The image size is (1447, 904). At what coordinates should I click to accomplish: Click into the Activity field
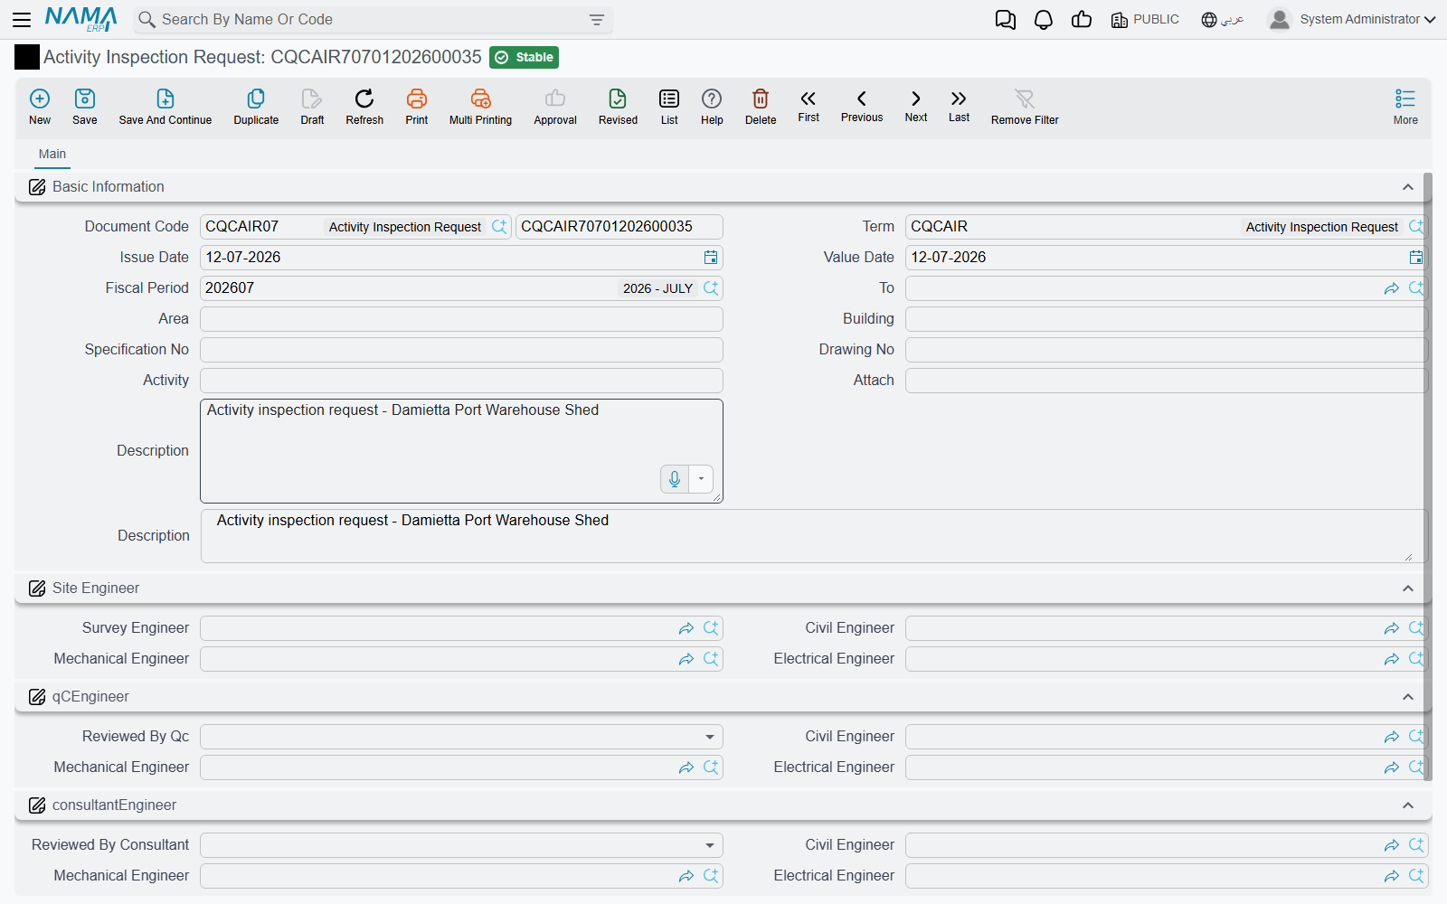coord(461,381)
